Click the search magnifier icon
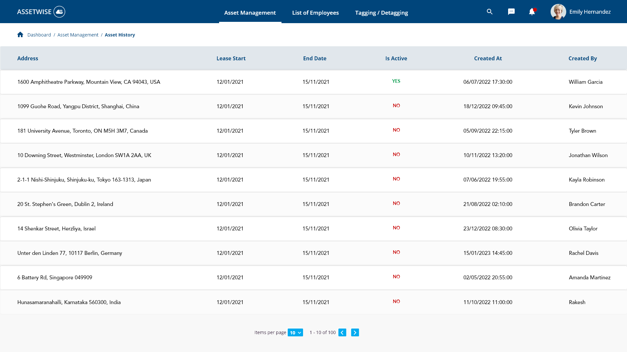The height and width of the screenshot is (352, 627). click(x=490, y=12)
